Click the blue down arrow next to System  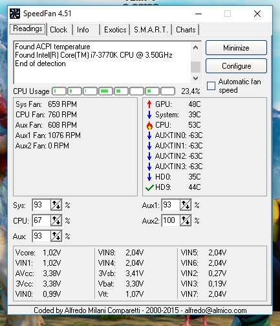tap(149, 115)
